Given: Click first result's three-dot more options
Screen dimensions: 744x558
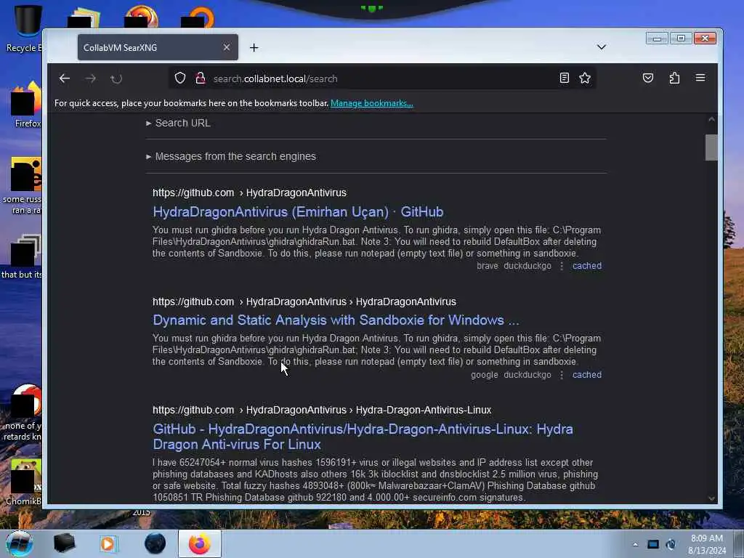Looking at the screenshot, I should [562, 266].
